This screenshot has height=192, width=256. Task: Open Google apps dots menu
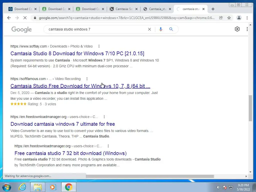click(x=247, y=29)
